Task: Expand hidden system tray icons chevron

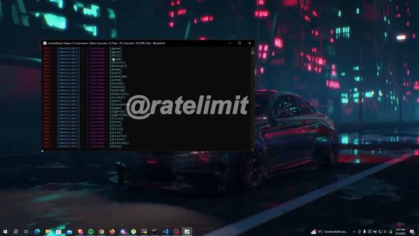Action: (x=354, y=231)
